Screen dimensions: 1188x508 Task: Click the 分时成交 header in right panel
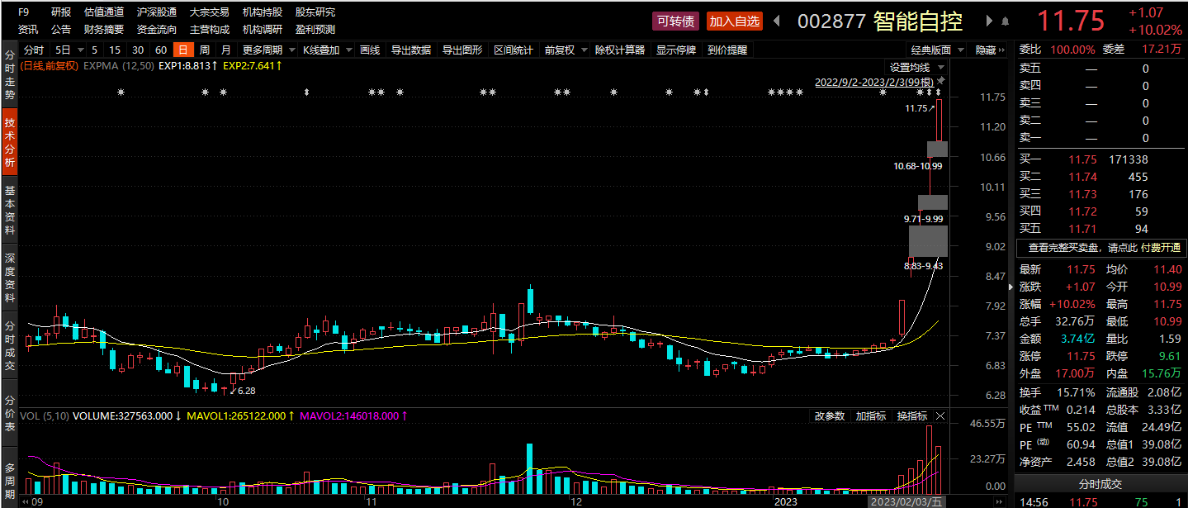(x=1101, y=483)
